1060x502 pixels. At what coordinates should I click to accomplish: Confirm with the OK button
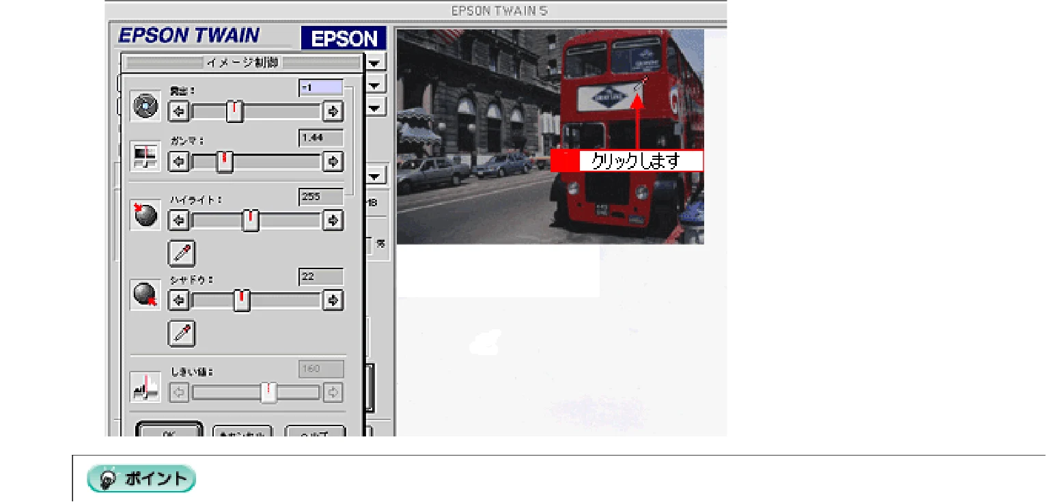tap(169, 430)
